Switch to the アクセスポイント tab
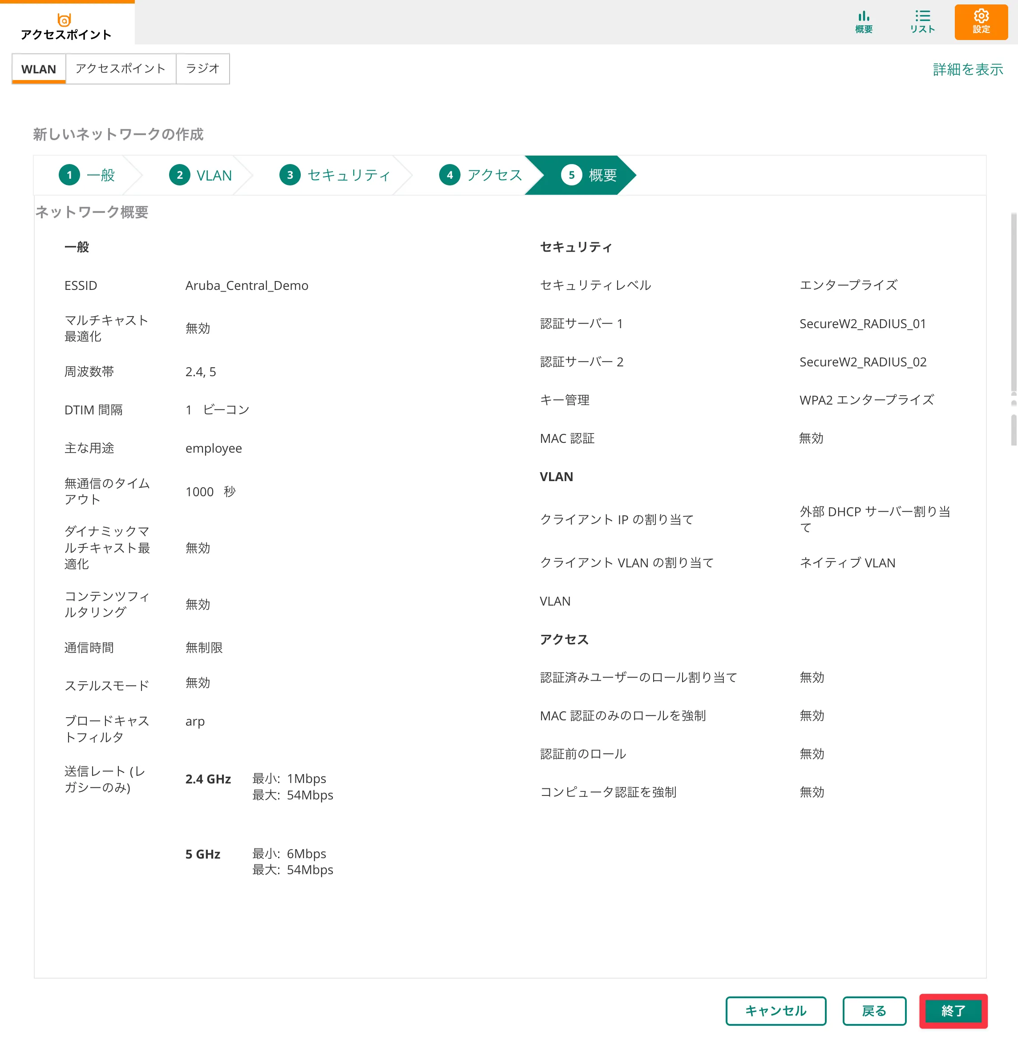Viewport: 1018px width, 1044px height. pos(120,69)
